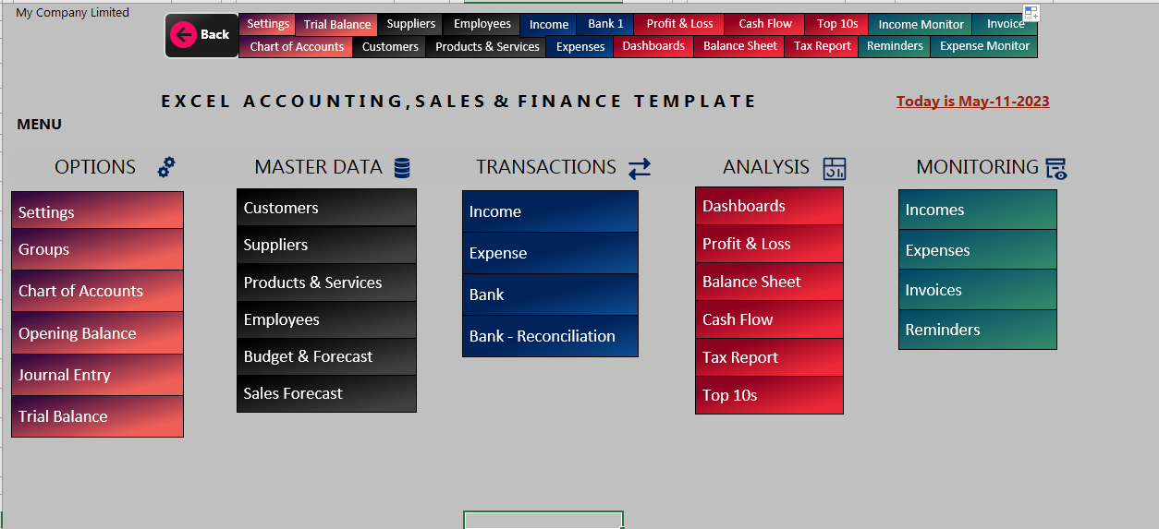Click the small table icon near Invoice tab
The image size is (1159, 529).
pos(1031,13)
